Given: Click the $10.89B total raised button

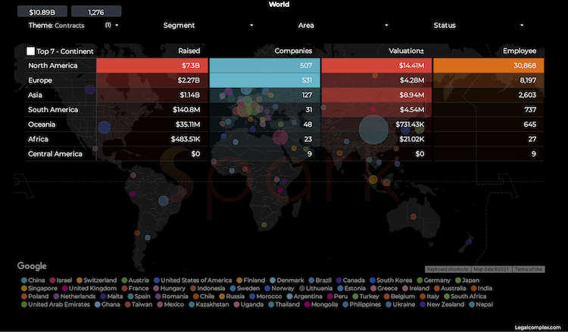Looking at the screenshot, I should coord(42,12).
